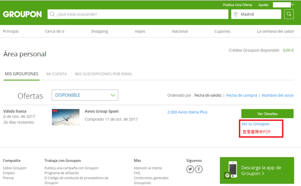Click Avios Group Spain title
Viewport: 301px width, 186px height.
click(101, 111)
